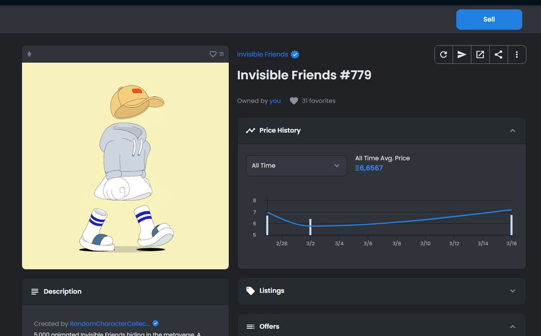This screenshot has height=336, width=541.
Task: Click the 3/8 date label on chart axis
Action: (x=397, y=244)
